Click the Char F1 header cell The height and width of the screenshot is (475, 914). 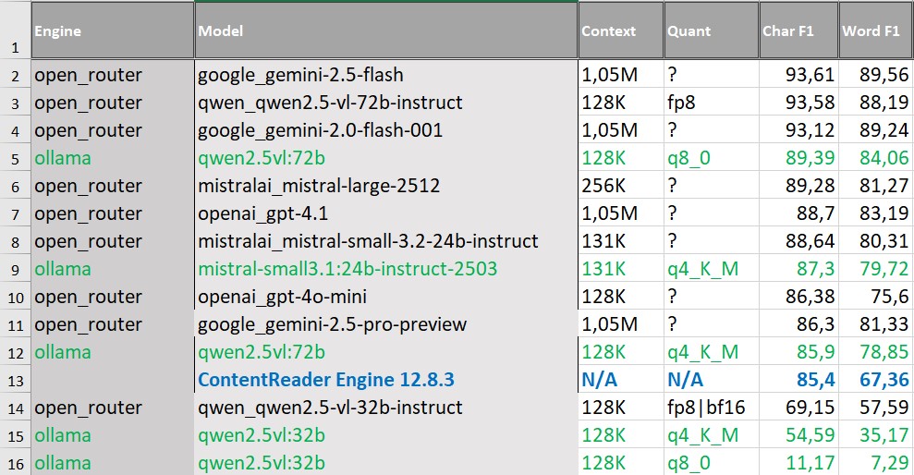[798, 31]
